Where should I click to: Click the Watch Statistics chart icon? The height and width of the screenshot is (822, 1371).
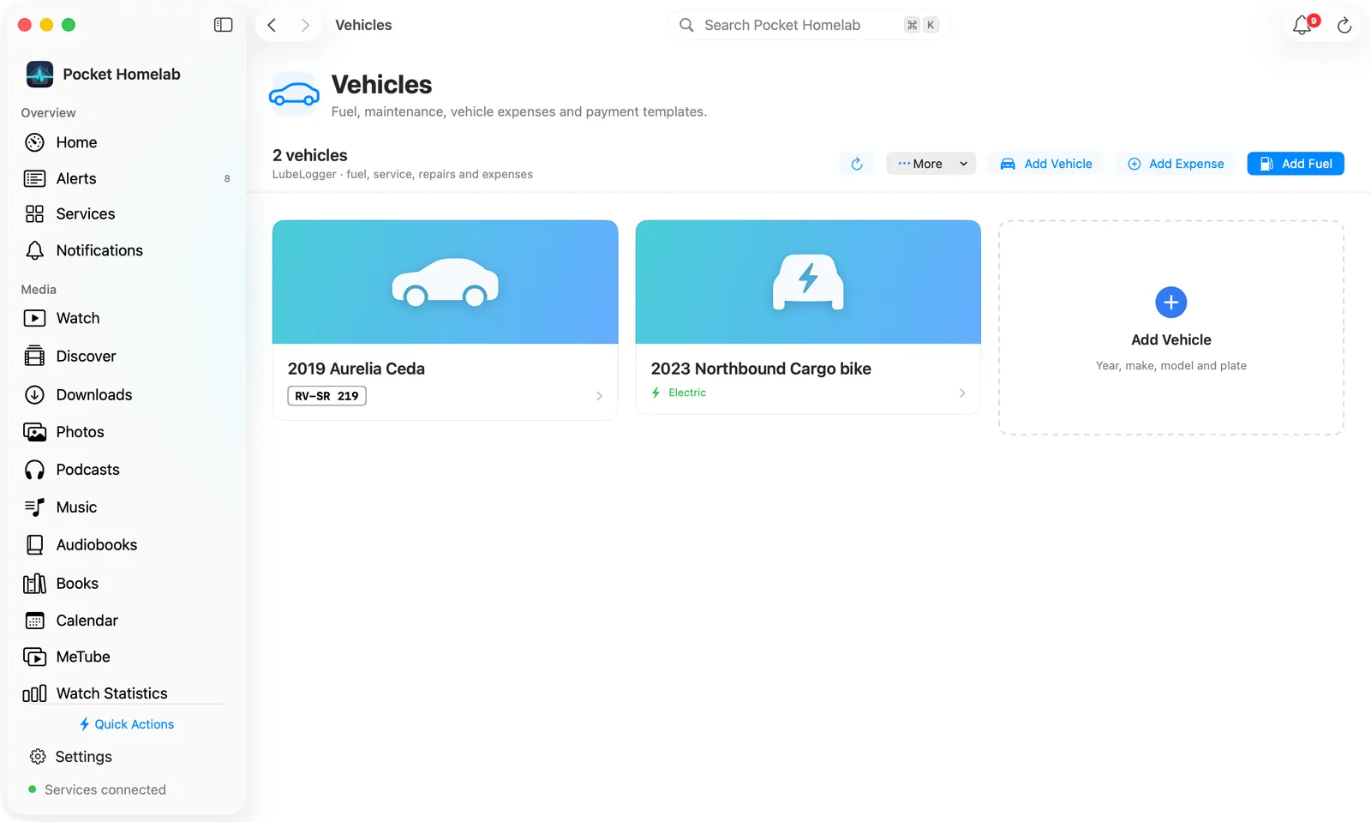click(34, 693)
